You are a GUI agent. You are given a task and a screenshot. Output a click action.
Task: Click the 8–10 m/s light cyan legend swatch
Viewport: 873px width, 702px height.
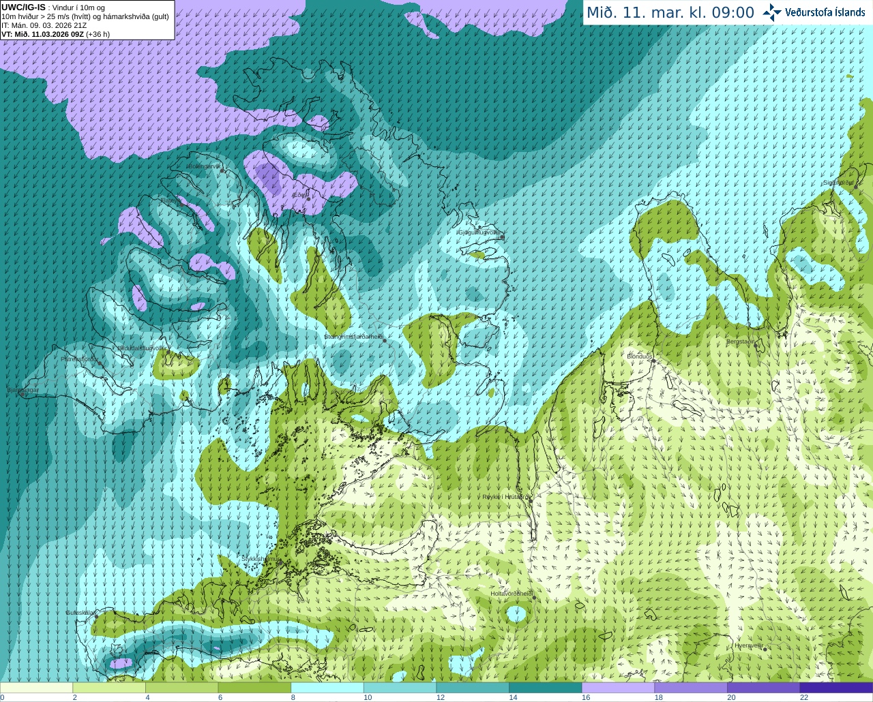click(x=327, y=688)
